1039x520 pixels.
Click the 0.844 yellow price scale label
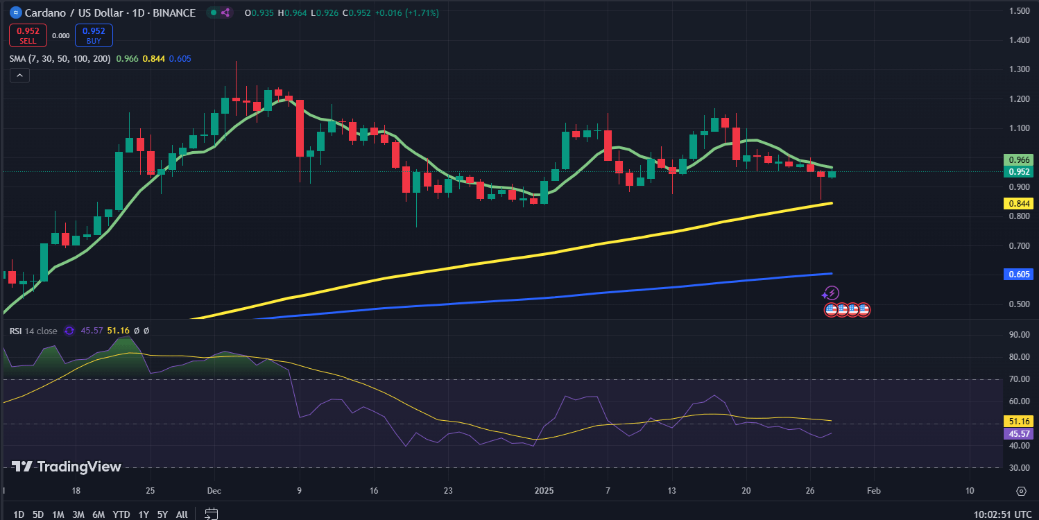point(1018,203)
